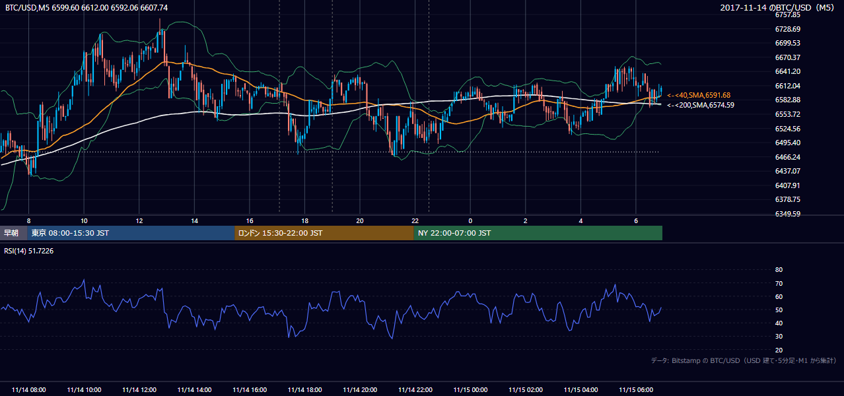Click hour tick 0 under the price chart

tap(470, 220)
